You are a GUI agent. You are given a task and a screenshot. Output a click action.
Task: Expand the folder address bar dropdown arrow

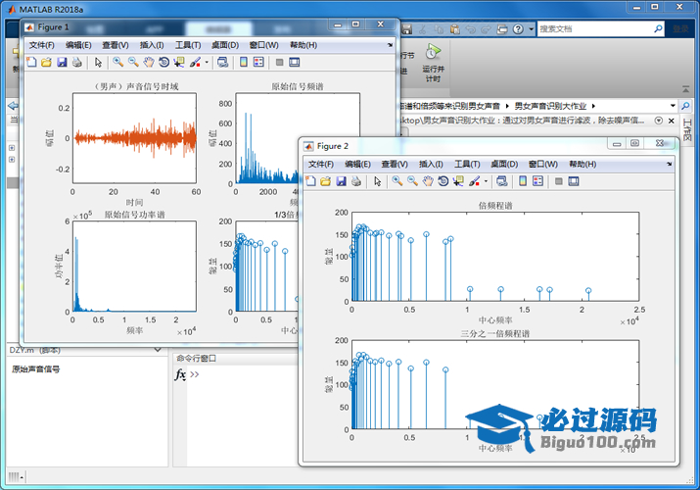point(673,105)
